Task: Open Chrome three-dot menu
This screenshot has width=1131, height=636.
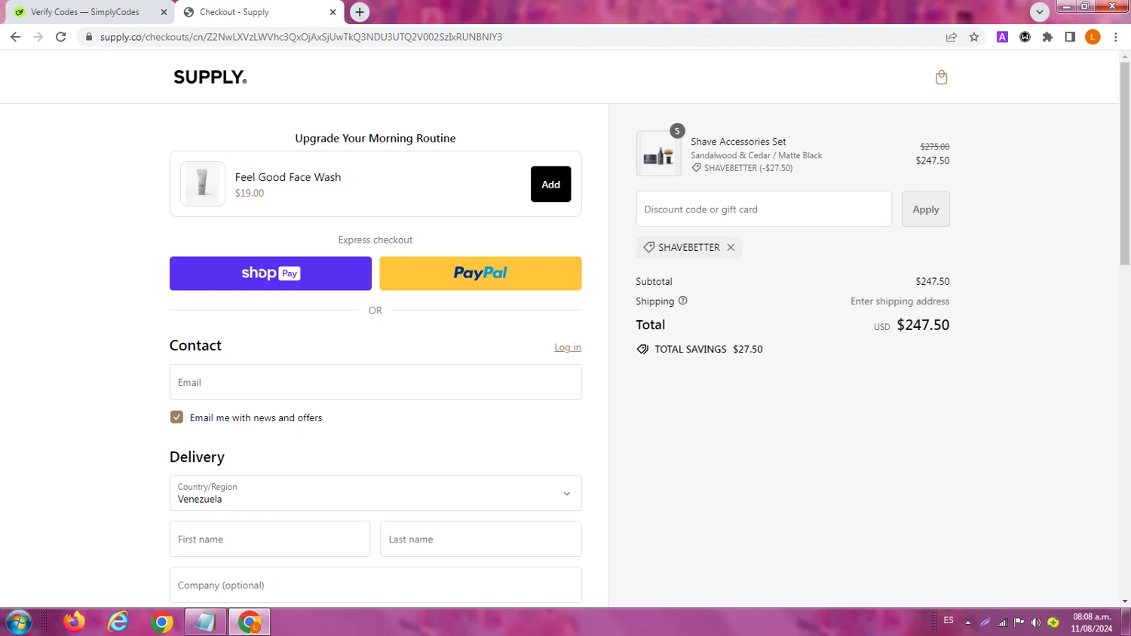Action: pyautogui.click(x=1116, y=37)
